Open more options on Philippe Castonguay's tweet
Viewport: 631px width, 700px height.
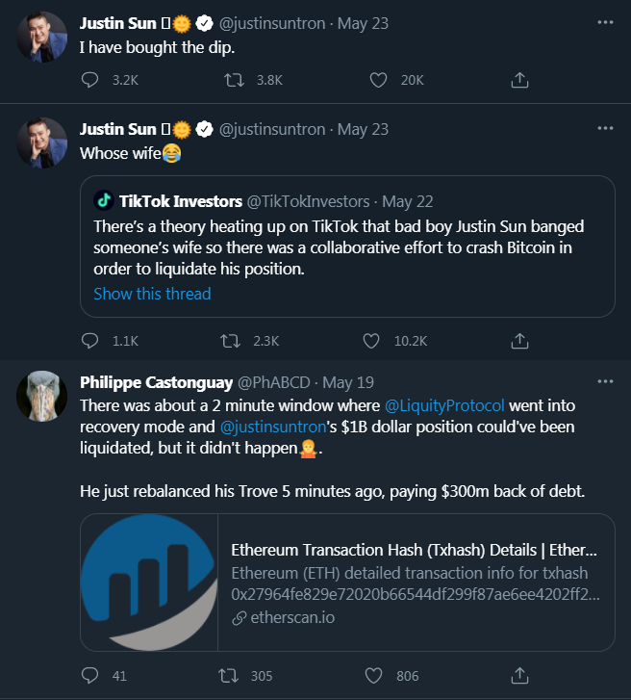604,382
